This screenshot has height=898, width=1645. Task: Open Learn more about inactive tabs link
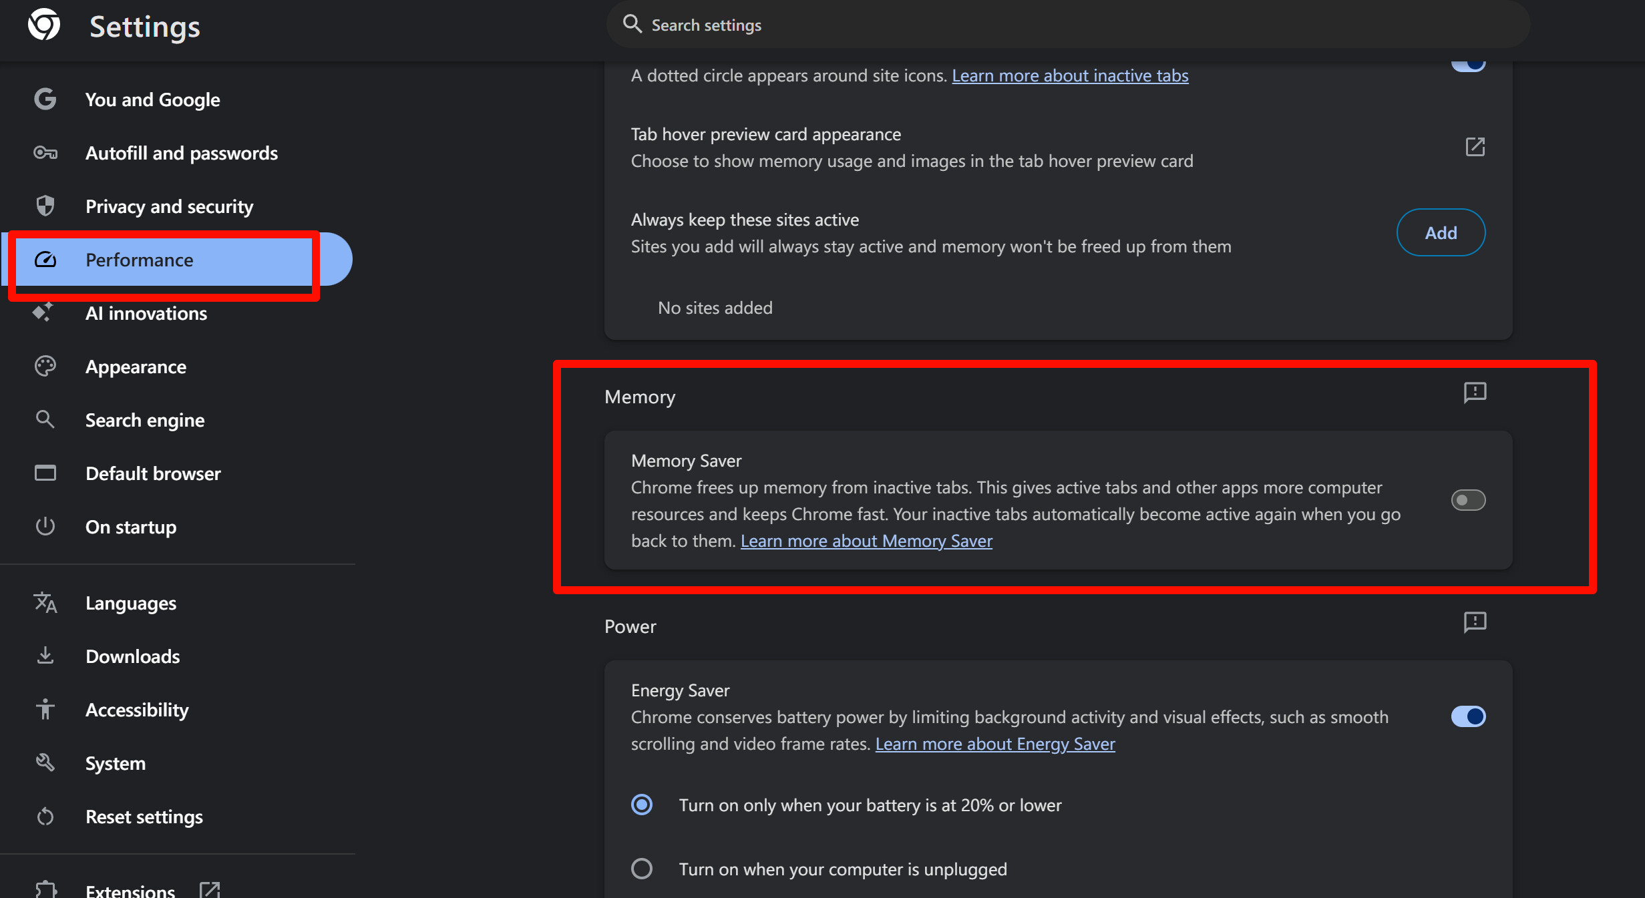(1070, 75)
